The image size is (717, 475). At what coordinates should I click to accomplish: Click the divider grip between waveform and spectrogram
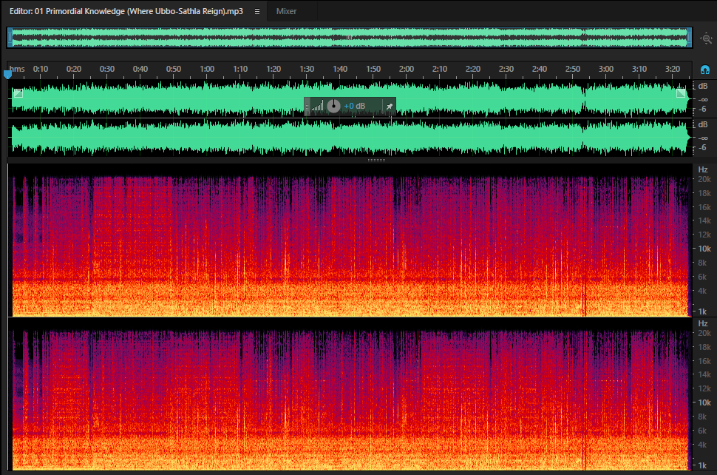click(x=376, y=160)
